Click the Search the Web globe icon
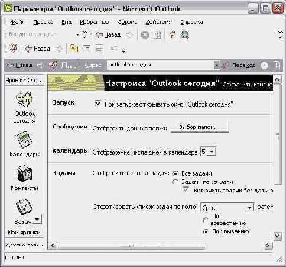This screenshot has height=267, width=286. point(185,36)
